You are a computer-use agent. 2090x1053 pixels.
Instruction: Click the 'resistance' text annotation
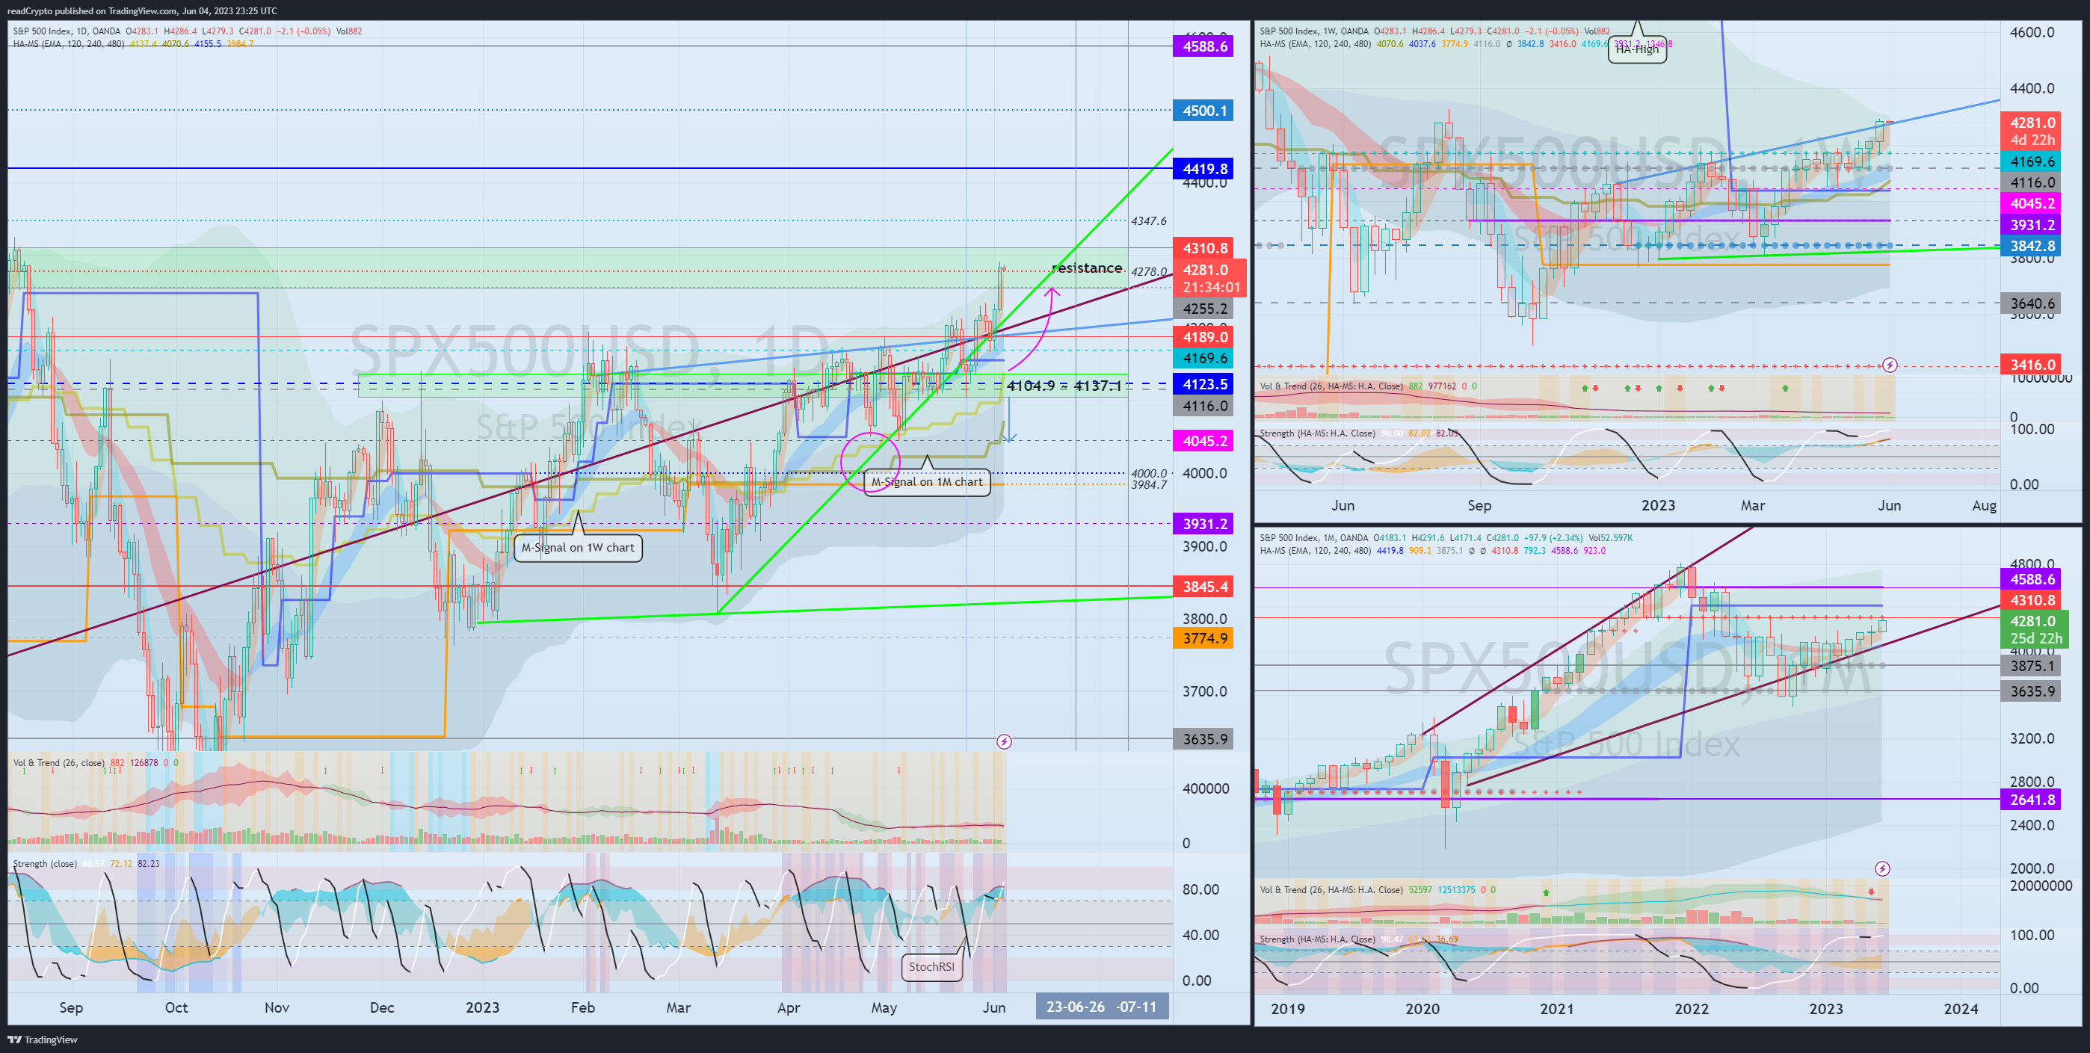(x=1086, y=268)
